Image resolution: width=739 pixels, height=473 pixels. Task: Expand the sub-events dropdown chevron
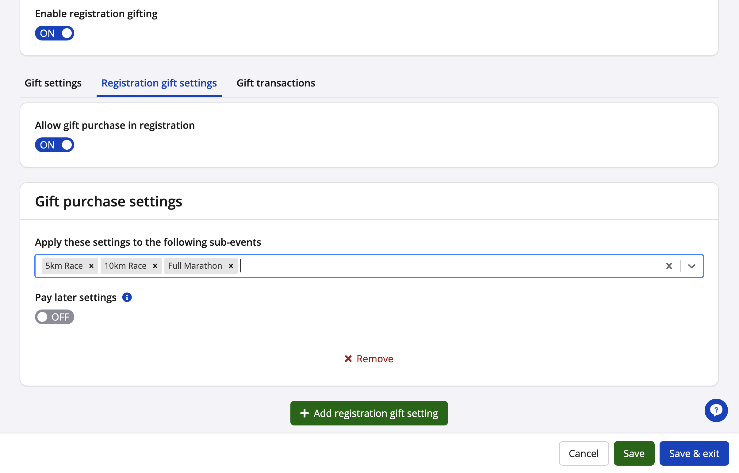[x=691, y=266]
